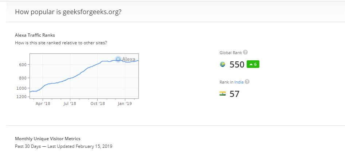345x154 pixels.
Task: Click the green rank change badge showing 6
Action: coord(253,64)
